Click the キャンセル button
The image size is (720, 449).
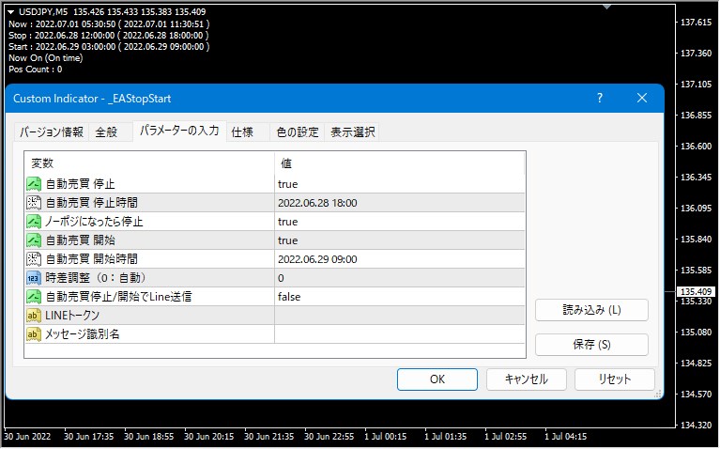click(527, 379)
